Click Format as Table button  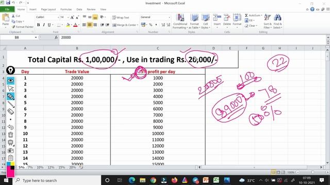(194, 21)
